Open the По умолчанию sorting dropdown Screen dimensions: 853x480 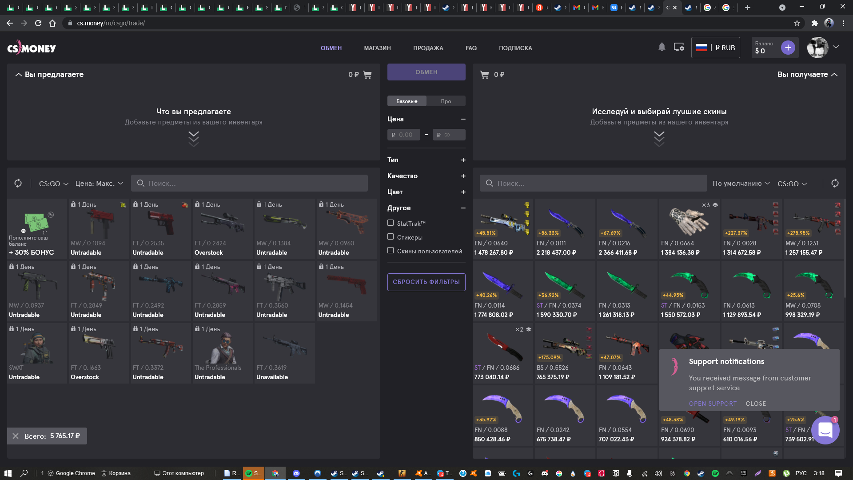coord(741,184)
